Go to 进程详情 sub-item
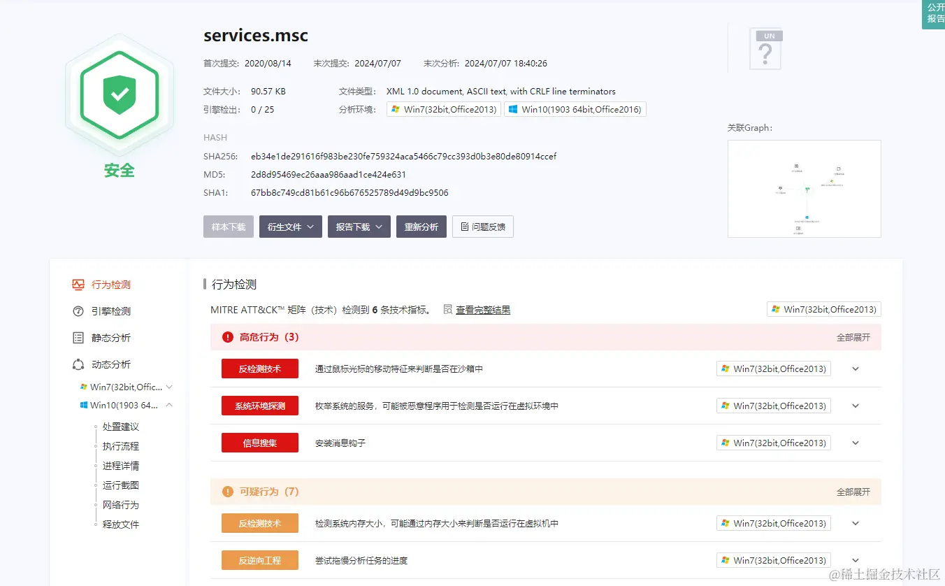Screen dimensions: 945x586 121,466
